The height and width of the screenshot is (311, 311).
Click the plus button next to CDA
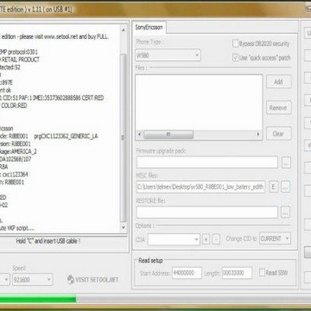206,239
